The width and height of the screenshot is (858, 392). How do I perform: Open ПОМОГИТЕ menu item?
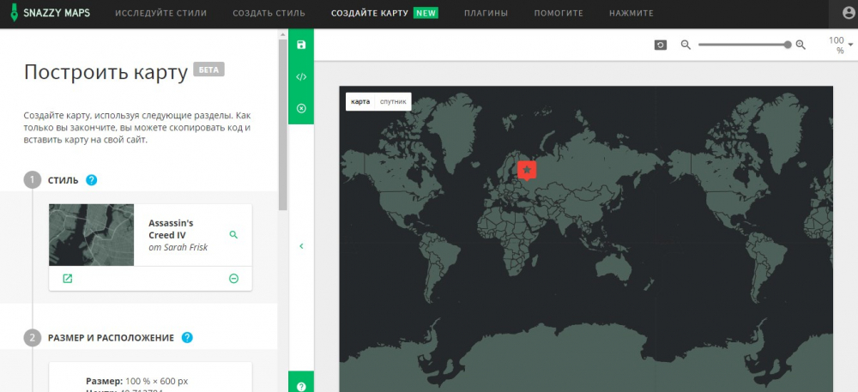(559, 13)
